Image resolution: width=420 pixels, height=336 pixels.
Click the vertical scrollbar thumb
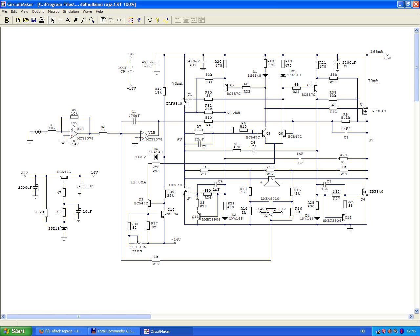(417, 67)
